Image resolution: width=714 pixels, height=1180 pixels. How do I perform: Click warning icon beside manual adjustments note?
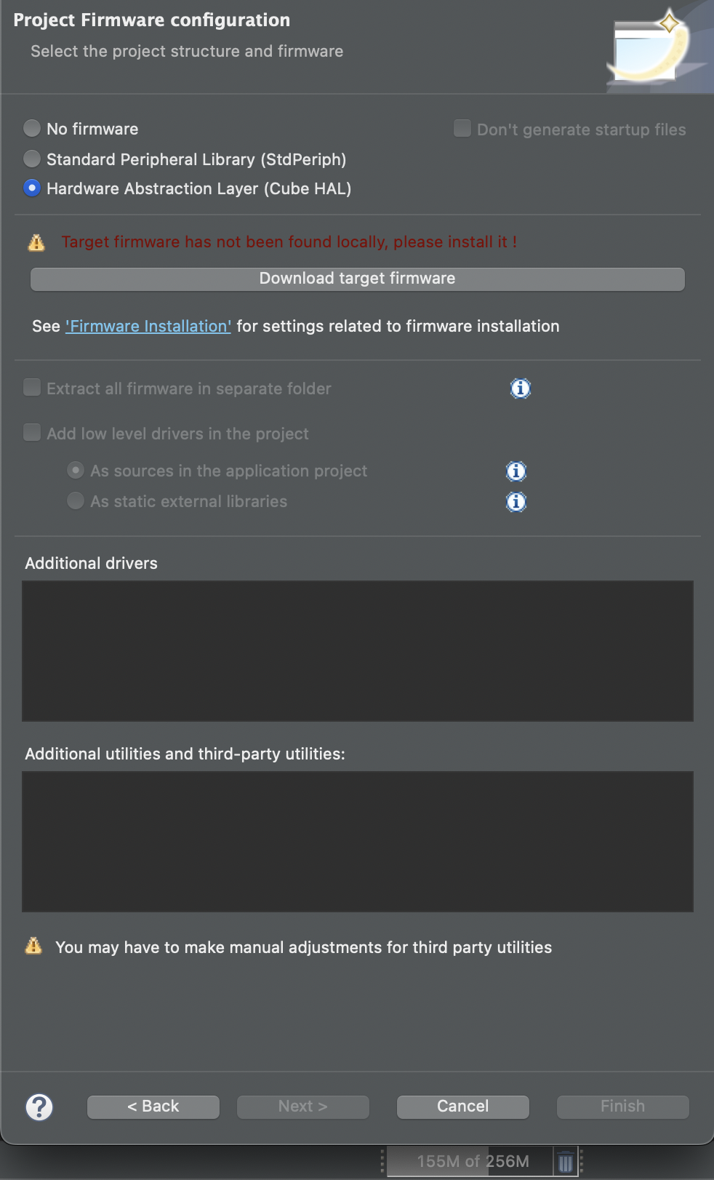33,946
